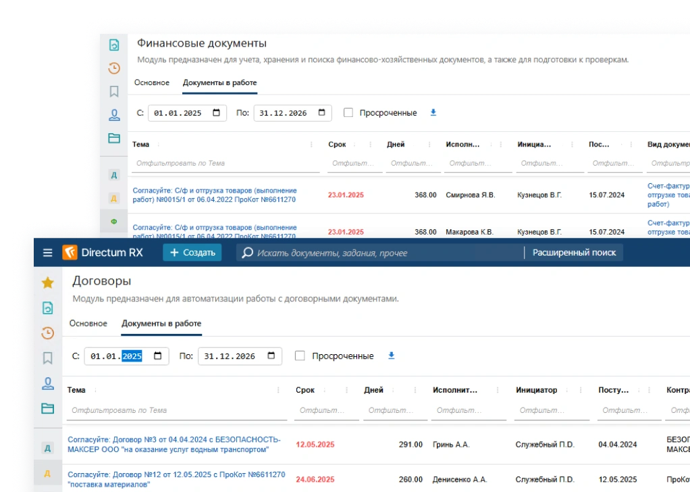
Task: Click the 31.12.2026 date field in Договоры
Action: [240, 356]
